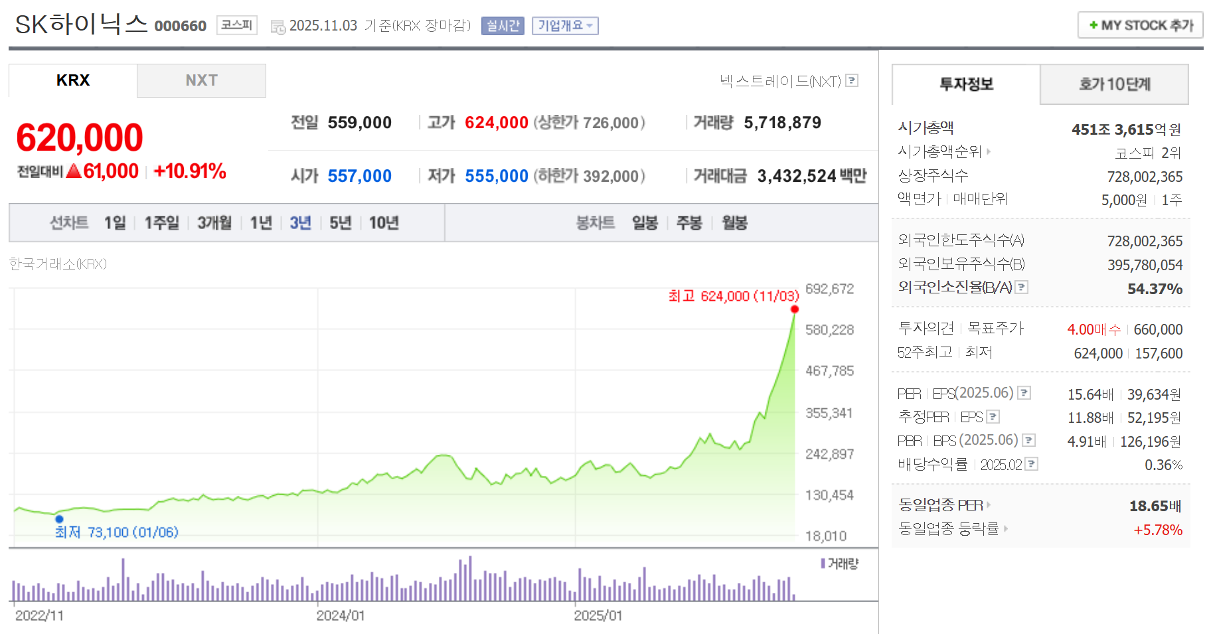The width and height of the screenshot is (1207, 634).
Task: Click the SK하이닉스 title
Action: (x=81, y=25)
